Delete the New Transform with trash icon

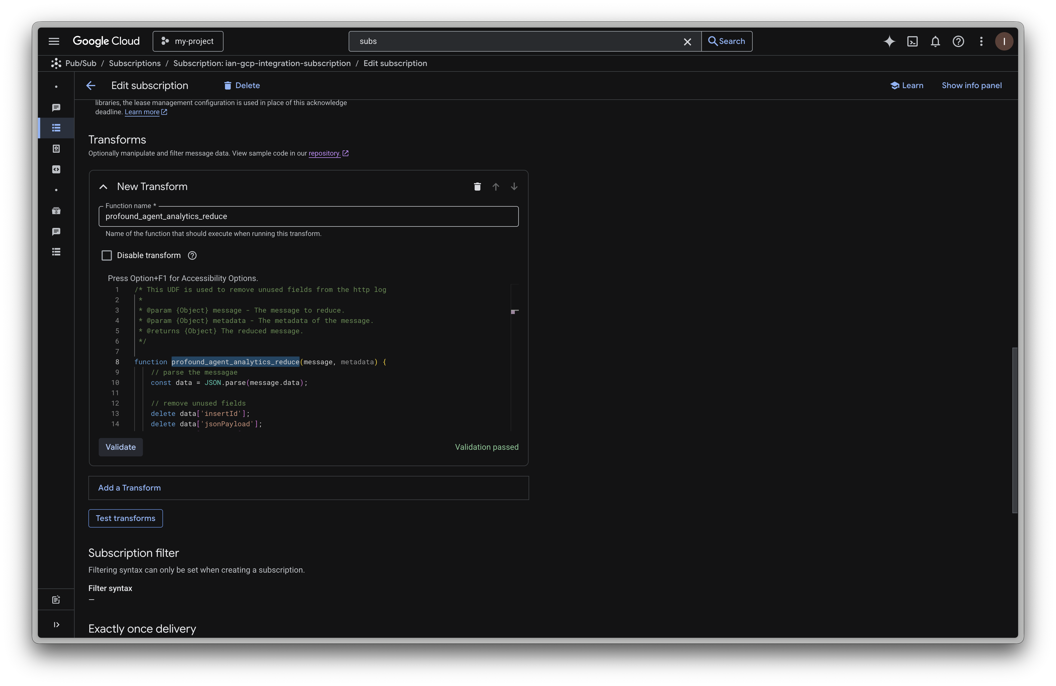pos(477,187)
